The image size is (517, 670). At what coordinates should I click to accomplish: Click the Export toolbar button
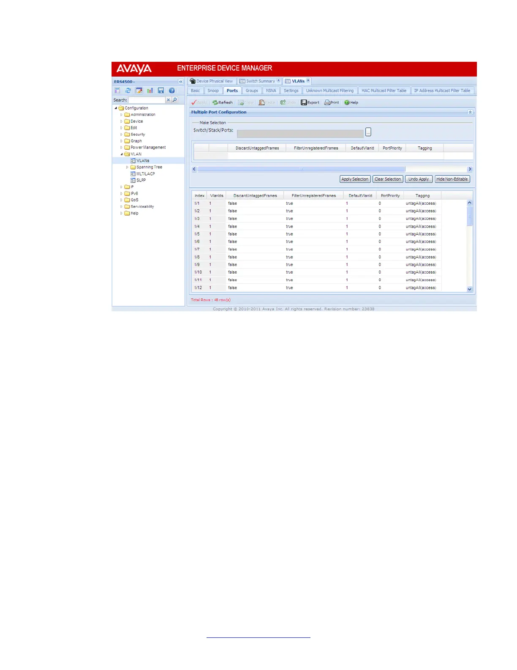pyautogui.click(x=310, y=102)
